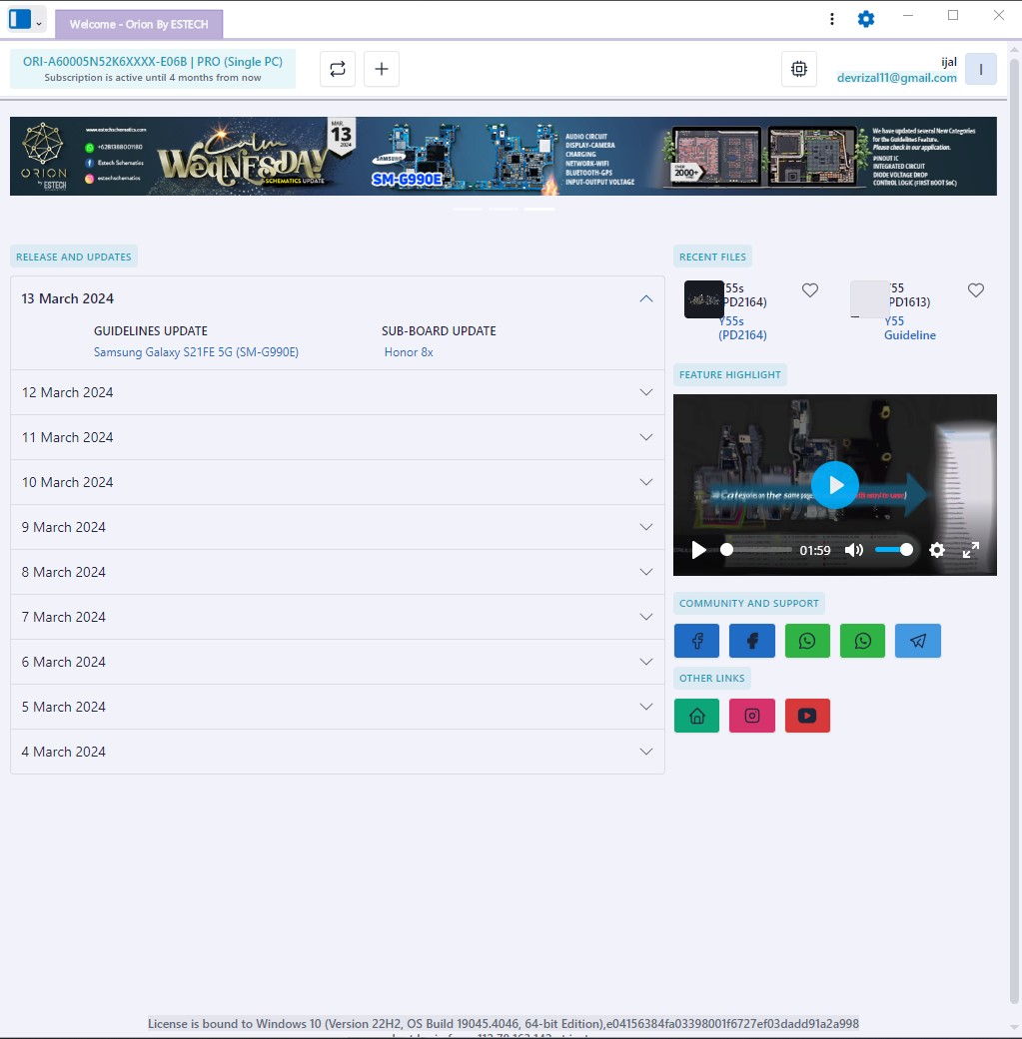Viewport: 1022px width, 1039px height.
Task: Expand the 12 March 2024 updates
Action: pos(337,392)
